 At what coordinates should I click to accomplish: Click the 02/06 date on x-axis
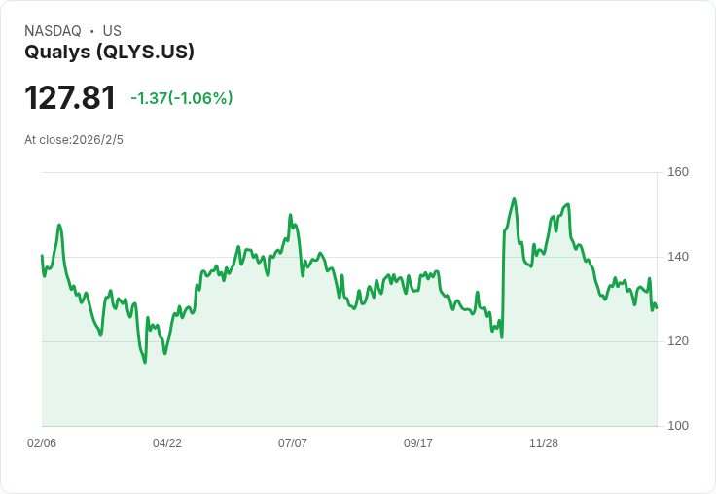point(42,443)
